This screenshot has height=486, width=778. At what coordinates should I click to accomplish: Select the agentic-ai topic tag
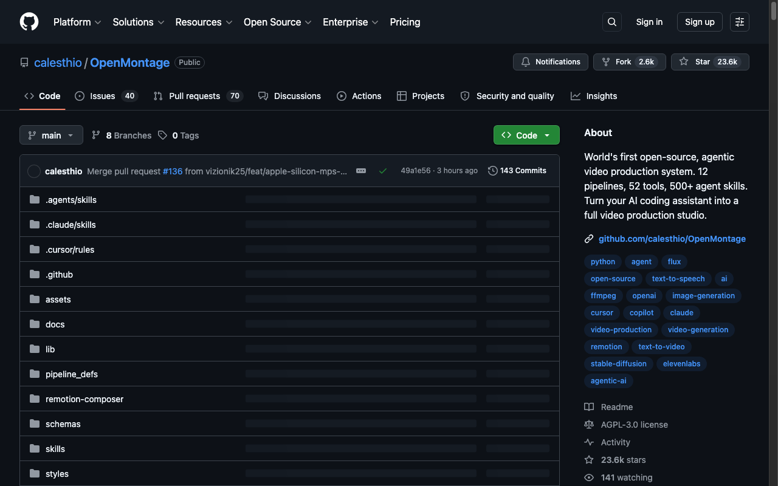click(608, 381)
